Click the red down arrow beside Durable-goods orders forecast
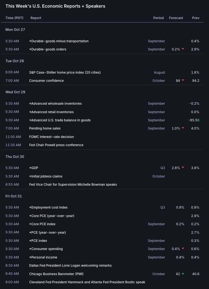This screenshot has height=289, width=209. [183, 49]
